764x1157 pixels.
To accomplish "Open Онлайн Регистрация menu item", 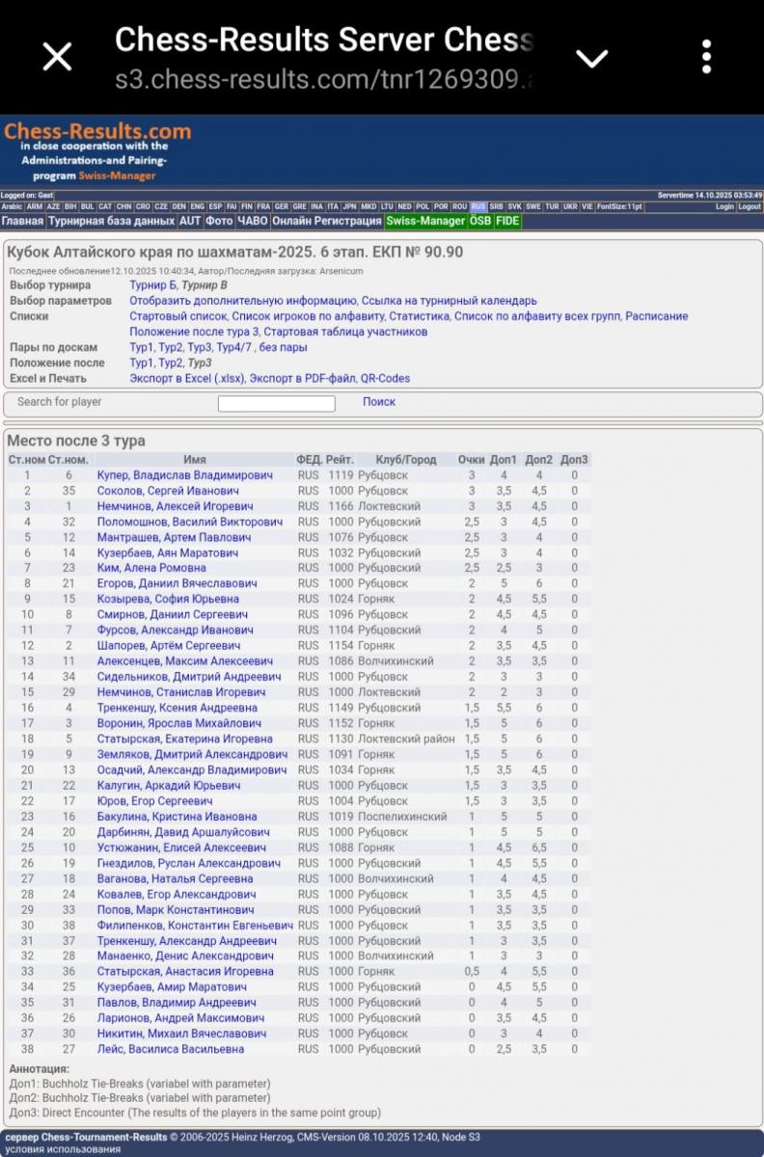I will 326,221.
